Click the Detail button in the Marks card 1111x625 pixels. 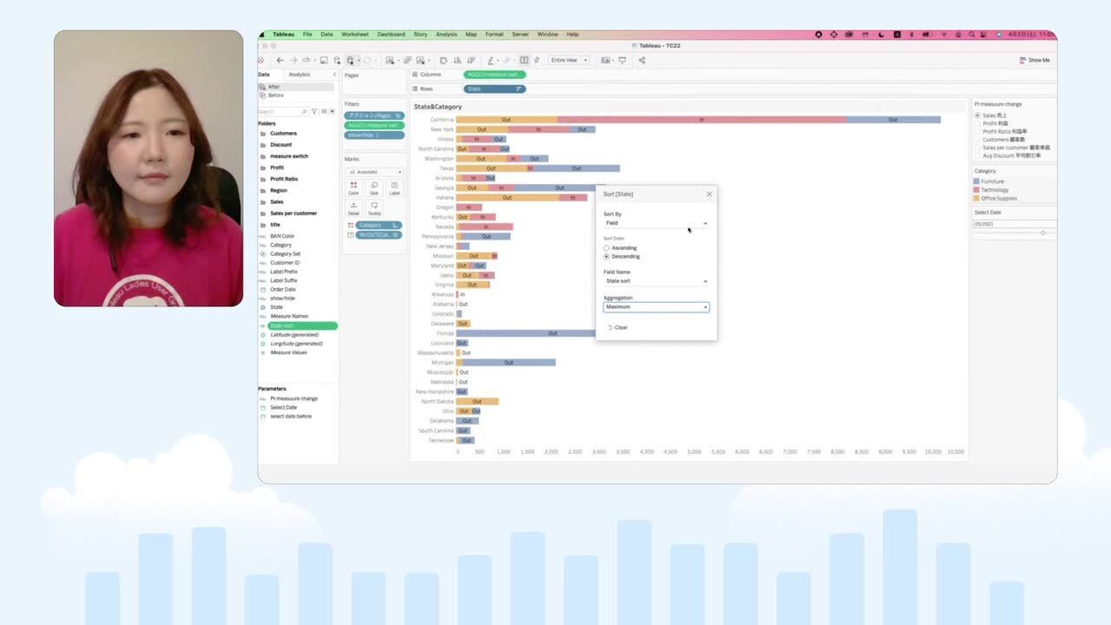[x=353, y=208]
